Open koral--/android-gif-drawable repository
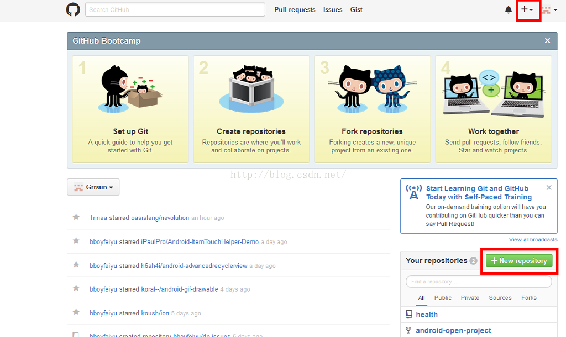Screen dimensions: 566x337 180,289
